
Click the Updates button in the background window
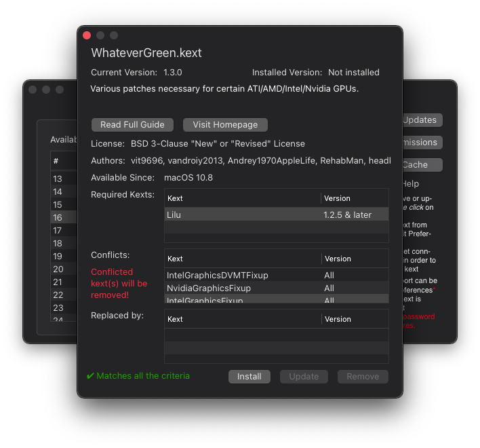coord(422,120)
